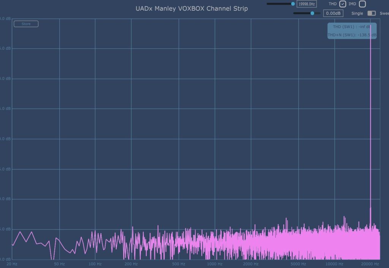This screenshot has width=389, height=268.
Task: Click the THD label text
Action: (x=332, y=4)
